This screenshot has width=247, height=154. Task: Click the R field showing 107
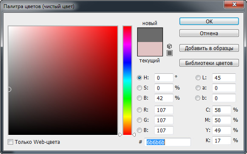164,110
